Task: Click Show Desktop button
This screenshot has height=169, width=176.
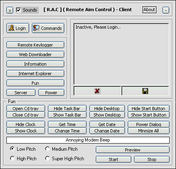Action: [x=107, y=115]
